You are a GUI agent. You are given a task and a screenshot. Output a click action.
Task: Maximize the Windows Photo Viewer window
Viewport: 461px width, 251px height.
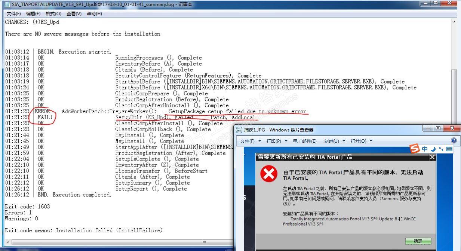(438, 128)
